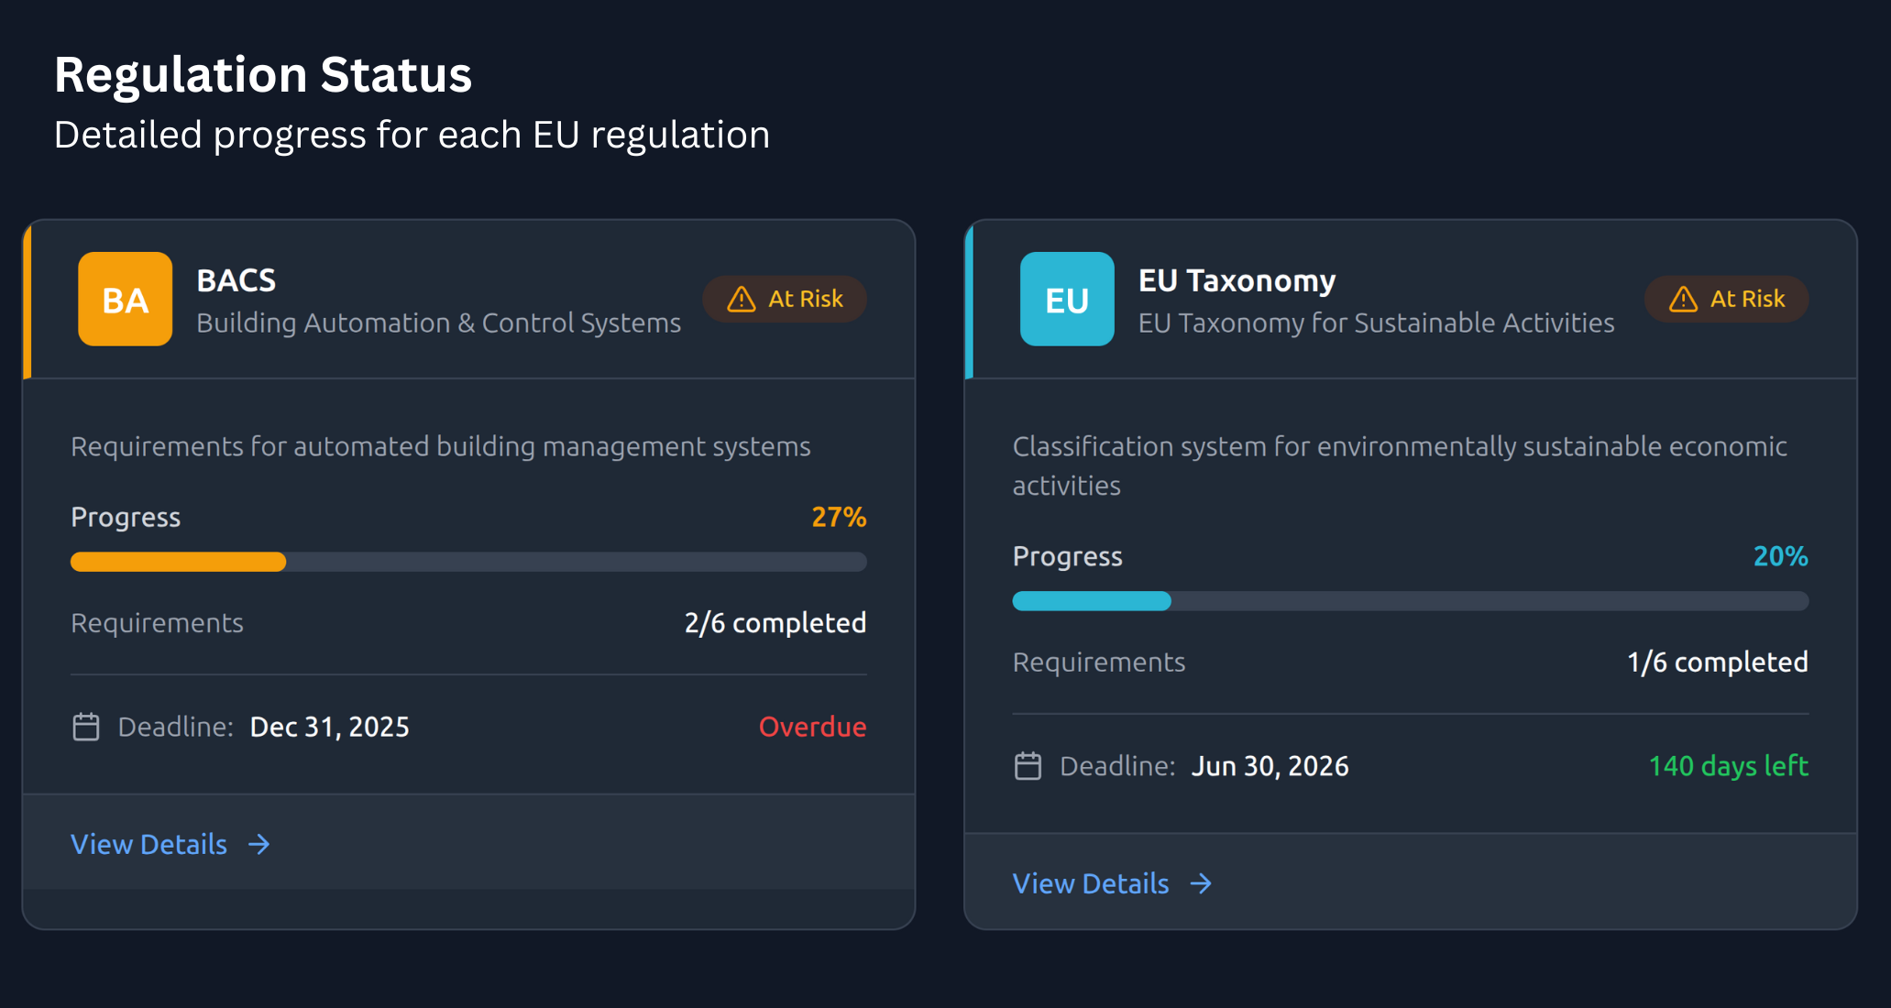Image resolution: width=1891 pixels, height=1008 pixels.
Task: Select the BACS card title
Action: point(236,280)
